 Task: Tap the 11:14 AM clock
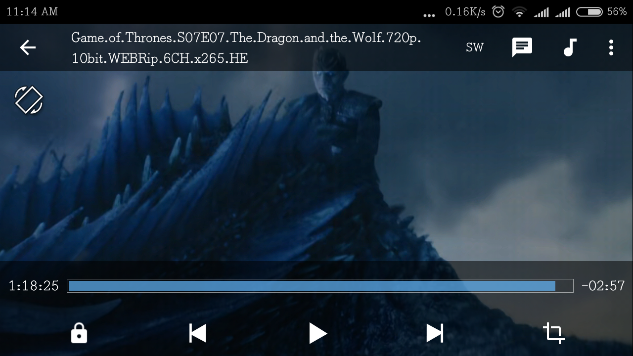pos(32,11)
